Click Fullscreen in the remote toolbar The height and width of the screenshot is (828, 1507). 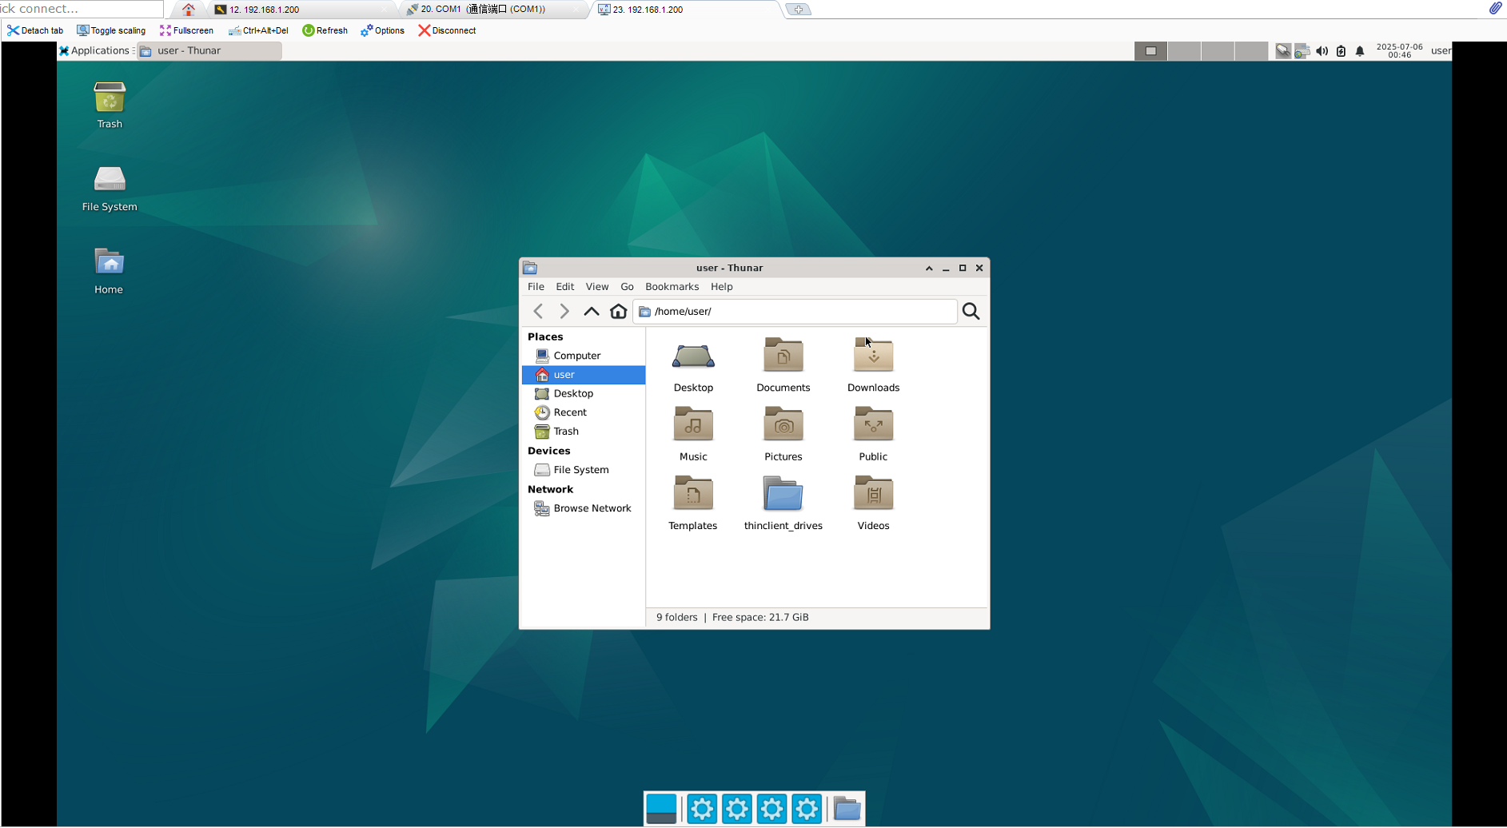coord(186,30)
